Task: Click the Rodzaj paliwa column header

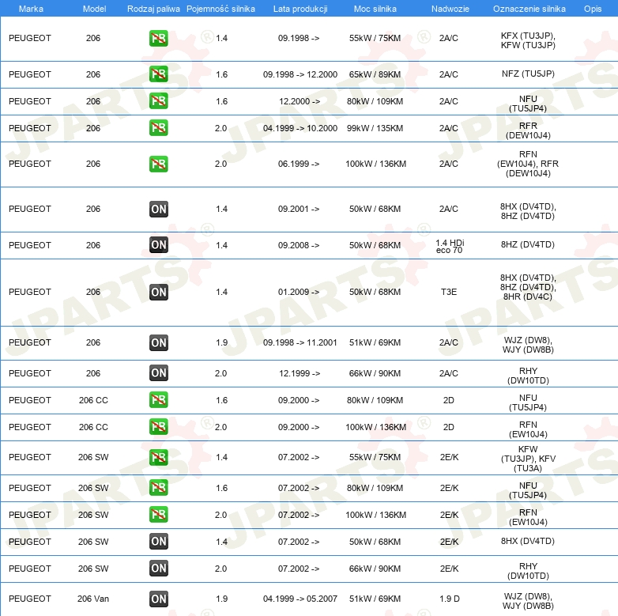Action: pos(153,8)
